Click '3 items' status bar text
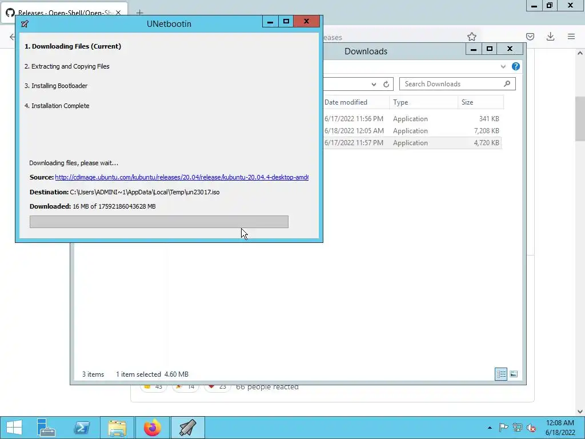This screenshot has height=439, width=585. (93, 374)
